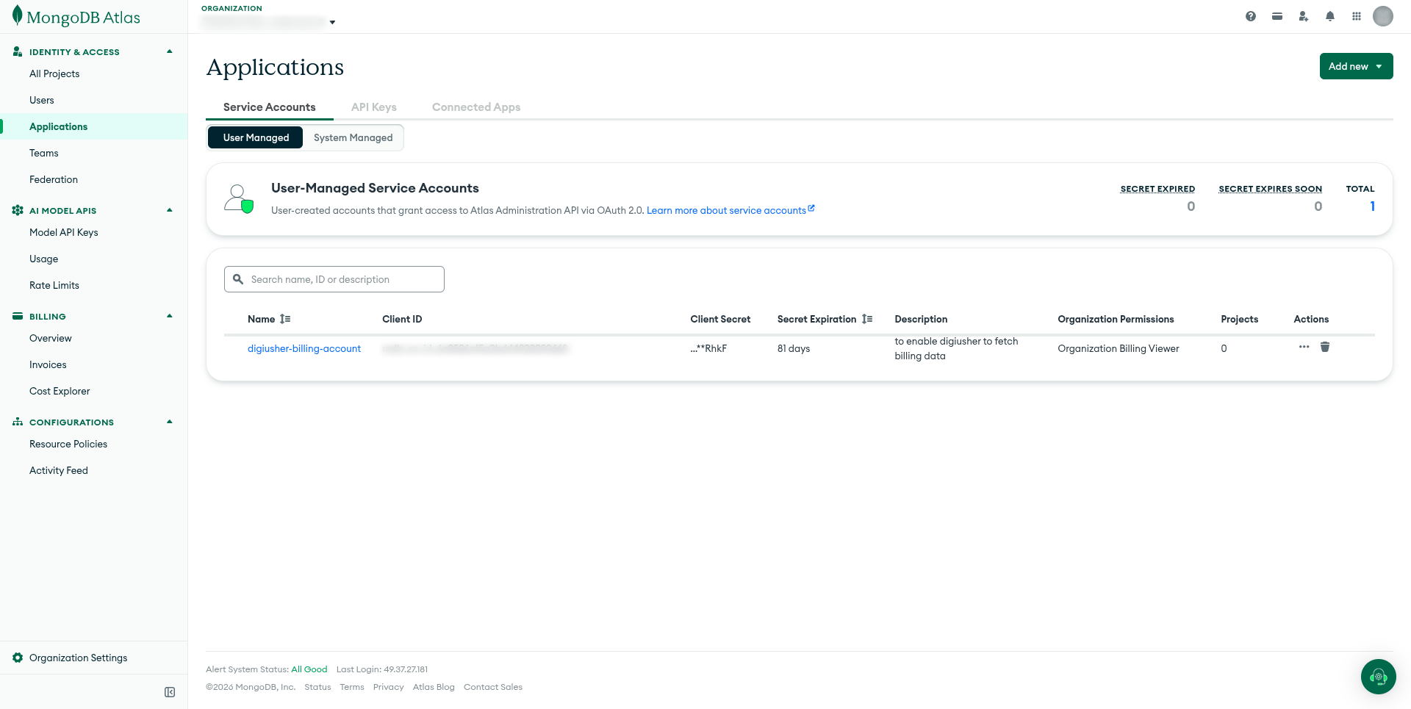Image resolution: width=1411 pixels, height=709 pixels.
Task: Collapse the Configurations section
Action: pos(170,422)
